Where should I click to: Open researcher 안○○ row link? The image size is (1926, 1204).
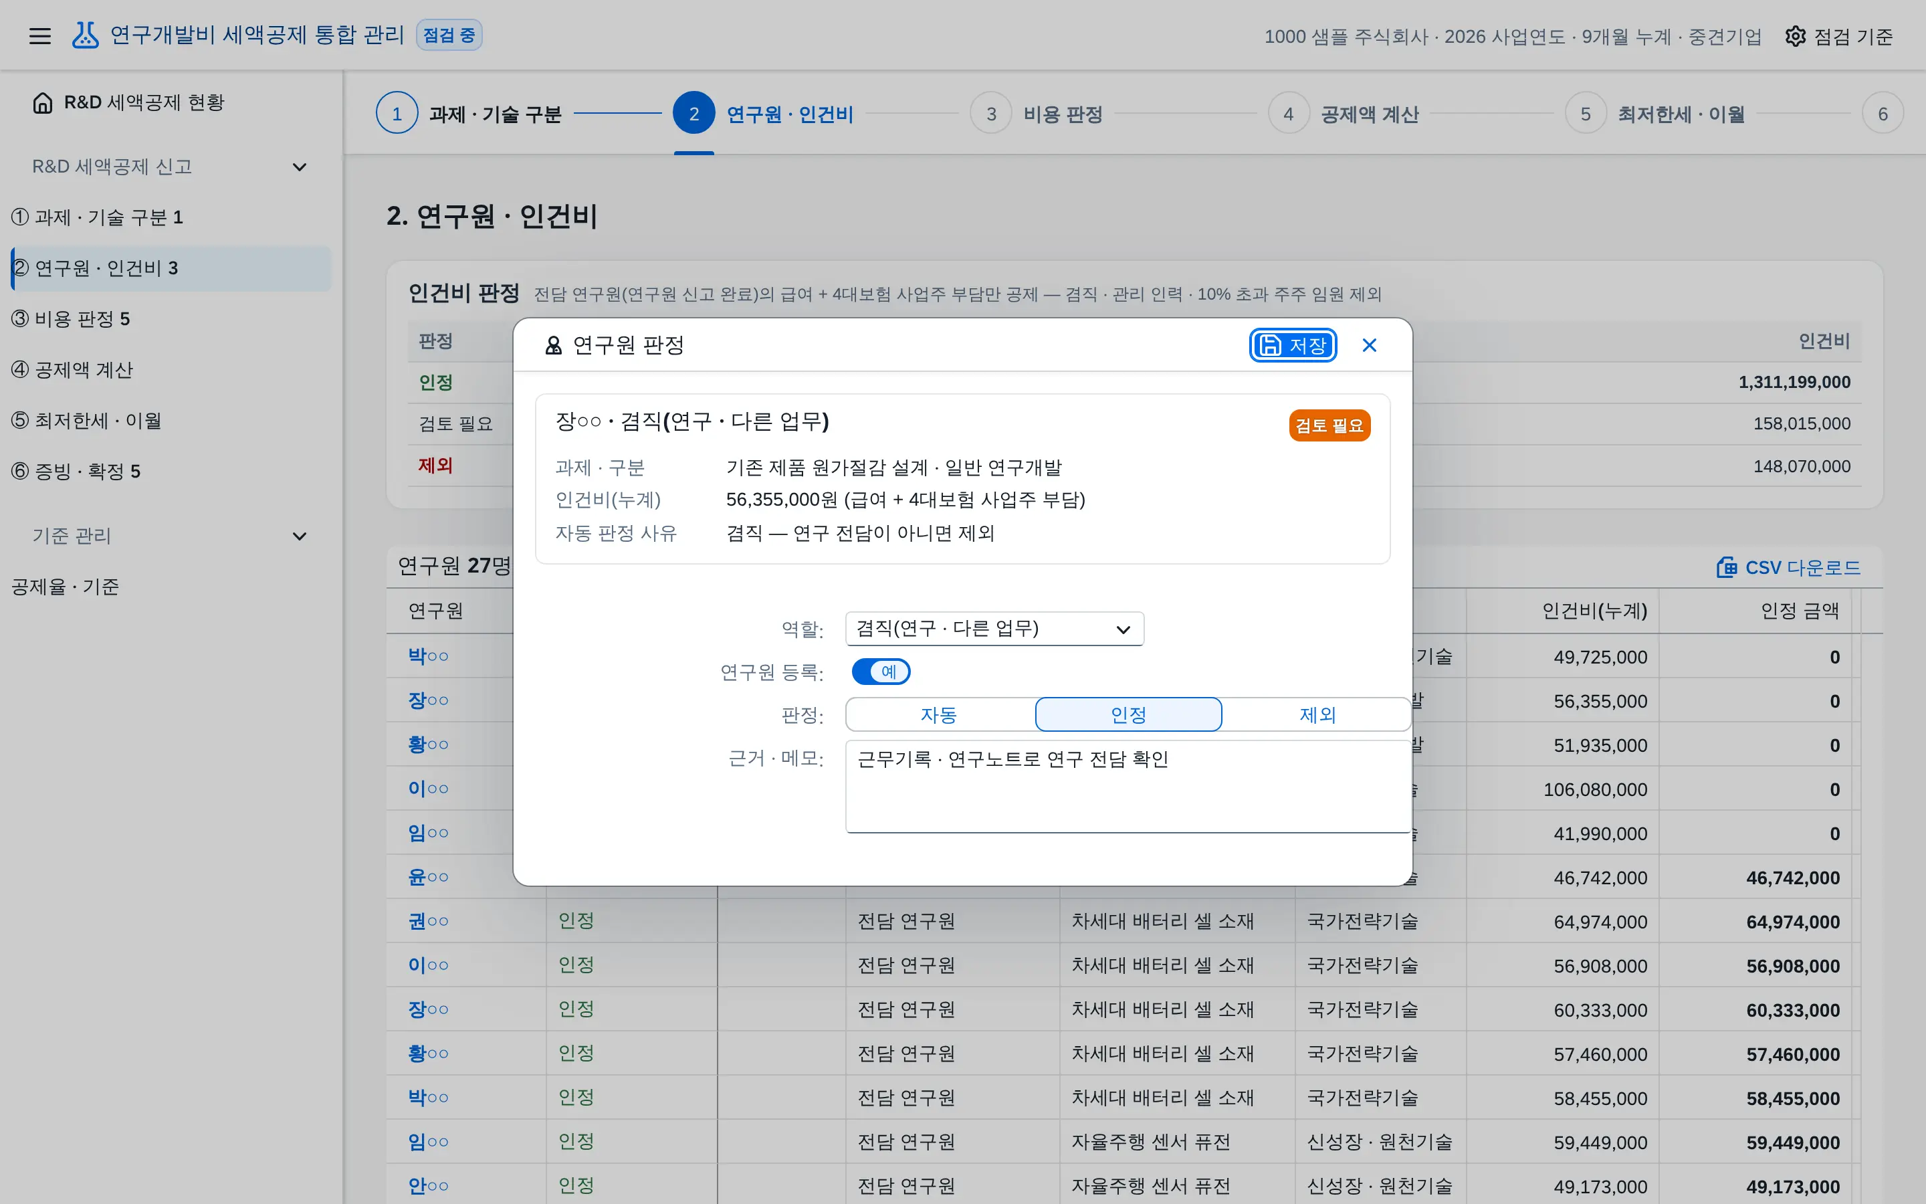pos(428,1187)
